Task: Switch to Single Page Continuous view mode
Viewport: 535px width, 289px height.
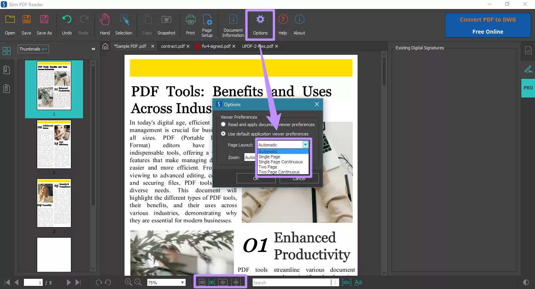Action: [x=281, y=161]
